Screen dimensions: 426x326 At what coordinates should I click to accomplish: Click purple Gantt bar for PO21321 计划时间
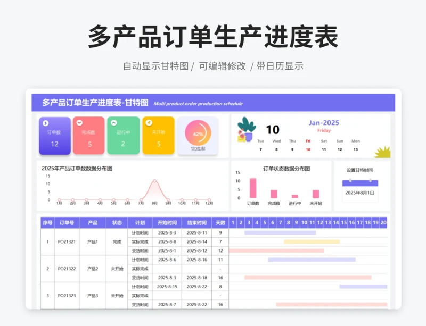pos(280,232)
